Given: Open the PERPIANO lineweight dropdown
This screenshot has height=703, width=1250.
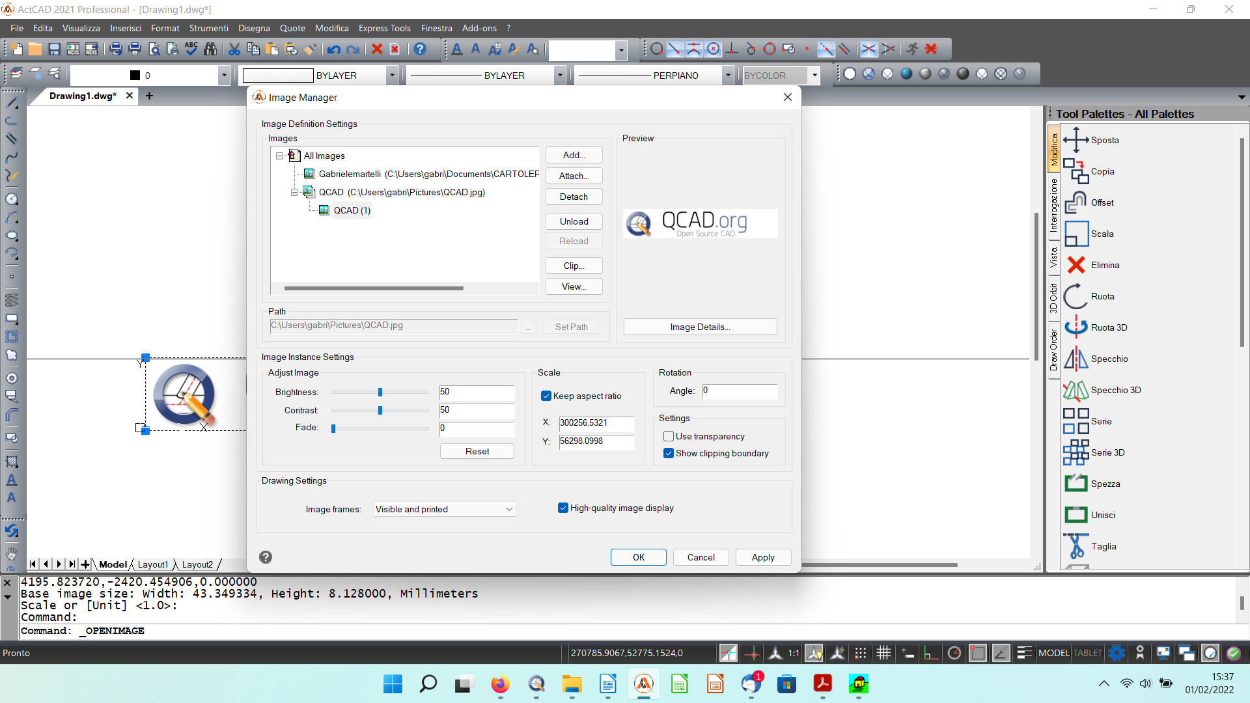Looking at the screenshot, I should 727,76.
